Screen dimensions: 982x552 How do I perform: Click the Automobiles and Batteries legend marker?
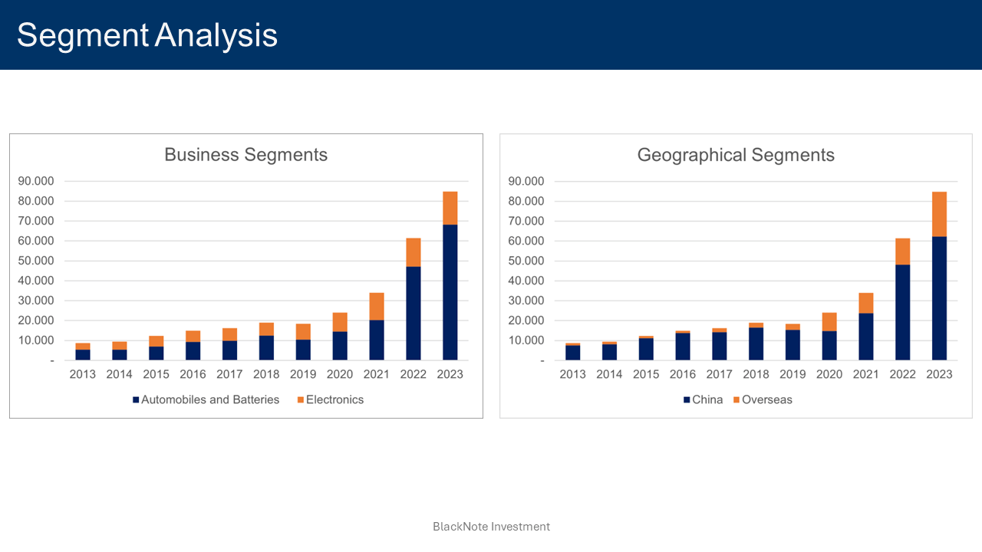(x=137, y=399)
